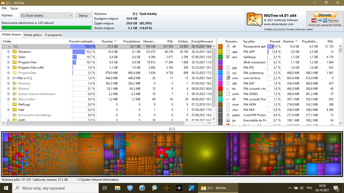Open the Task View taskbar icon
Viewport: 344px width, 193px height.
pyautogui.click(x=105, y=188)
